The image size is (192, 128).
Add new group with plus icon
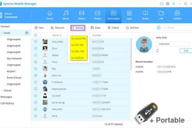(27, 33)
